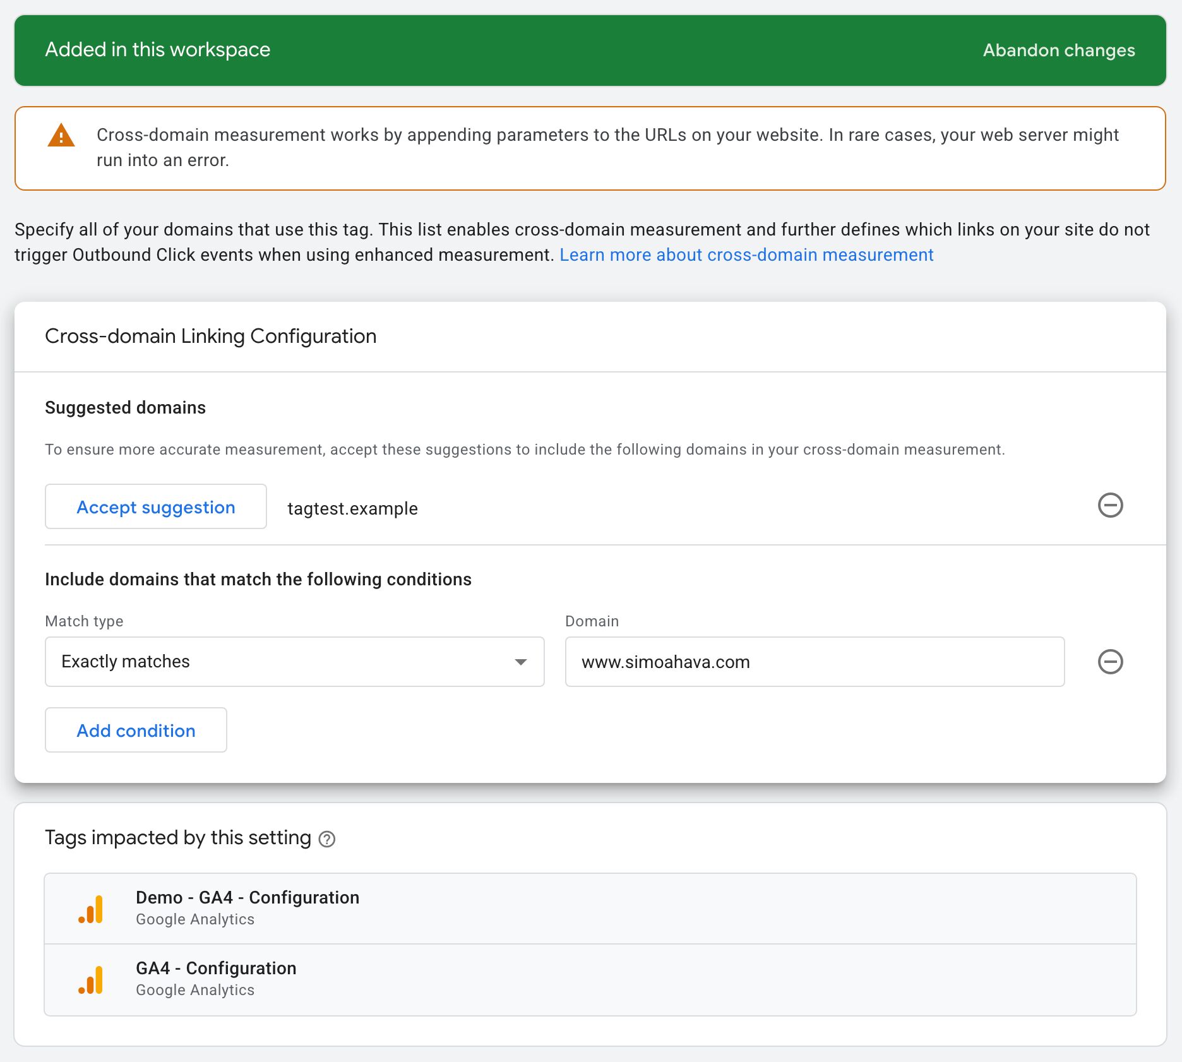
Task: Open the Demo - GA4 - Configuration tag
Action: click(x=590, y=909)
